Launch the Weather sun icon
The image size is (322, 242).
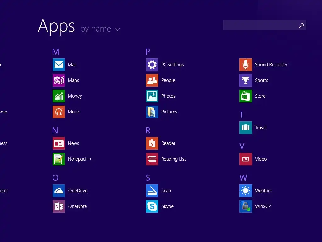point(246,191)
